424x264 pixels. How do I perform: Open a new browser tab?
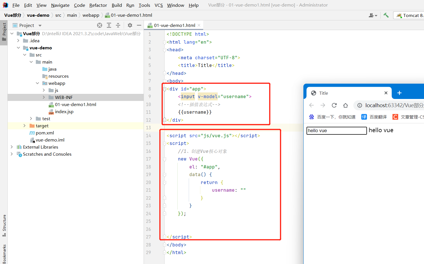pyautogui.click(x=399, y=93)
